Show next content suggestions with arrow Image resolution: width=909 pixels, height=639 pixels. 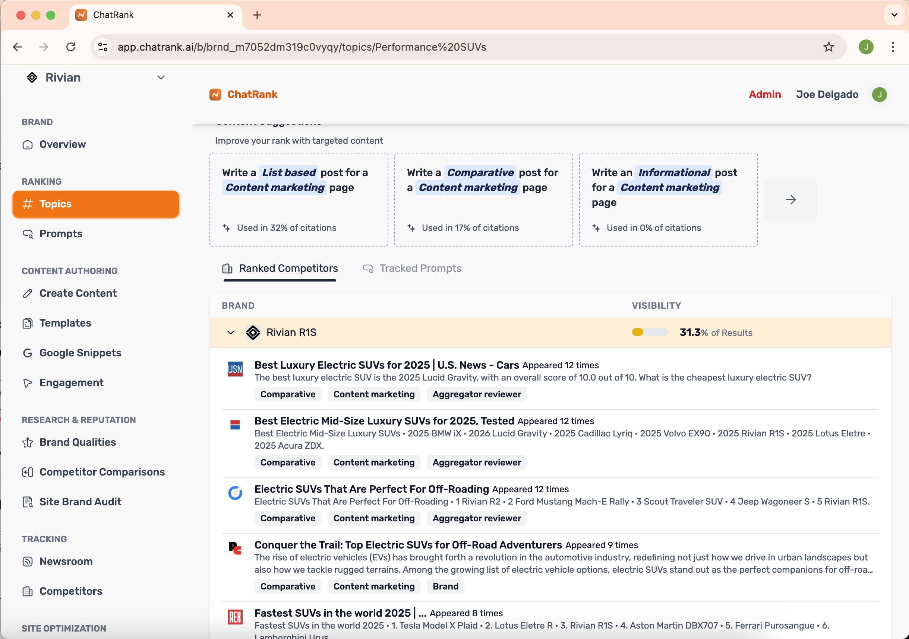coord(790,200)
